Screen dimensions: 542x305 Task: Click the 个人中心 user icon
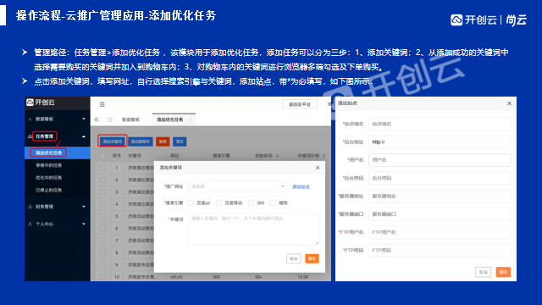[30, 224]
